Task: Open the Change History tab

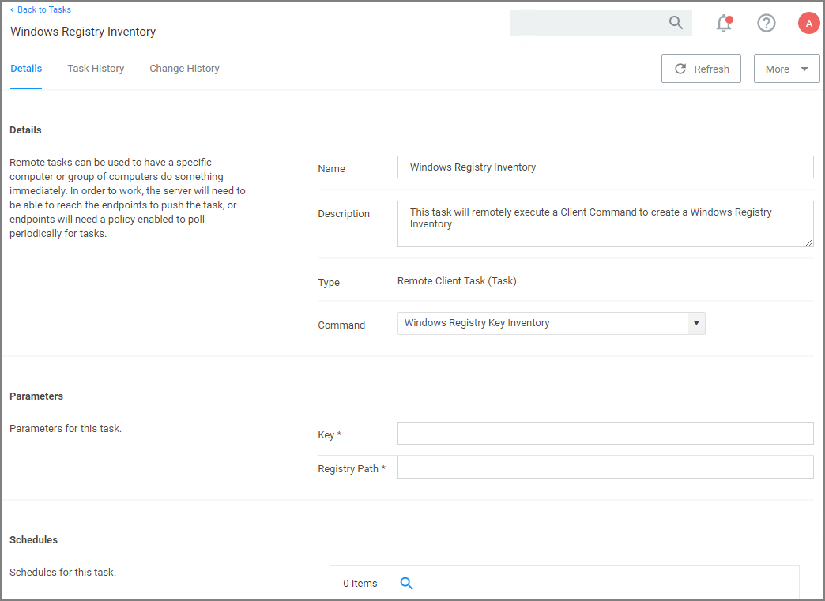Action: click(184, 69)
